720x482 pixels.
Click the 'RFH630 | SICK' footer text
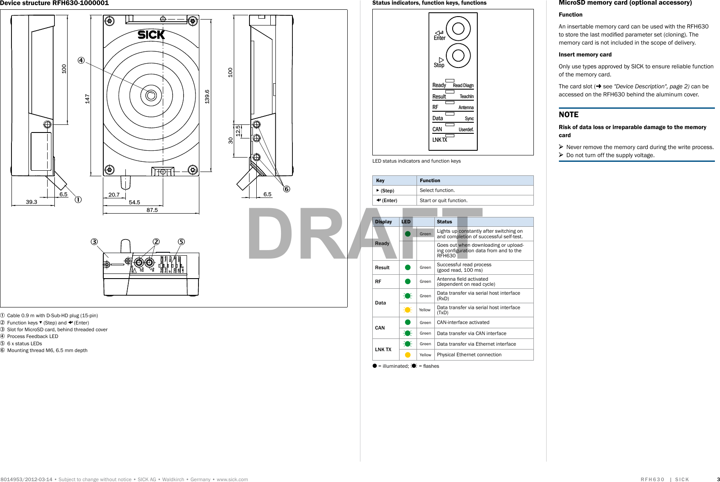click(665, 479)
